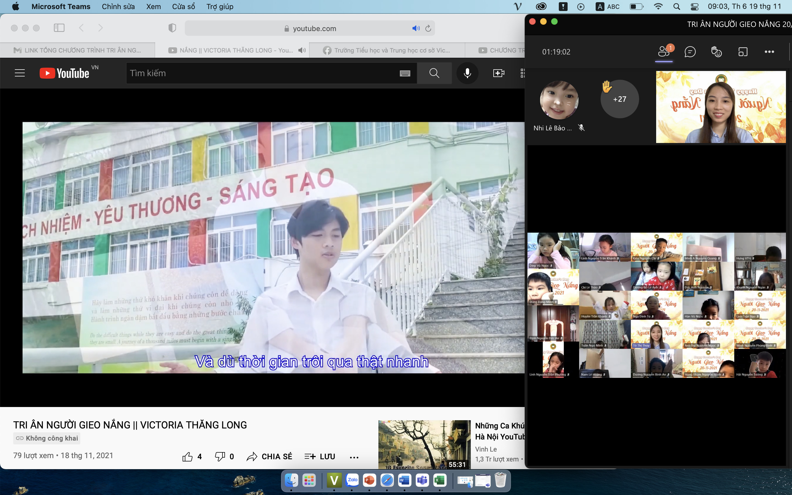Click the YouTube voice search microphone
The height and width of the screenshot is (495, 792).
[467, 73]
